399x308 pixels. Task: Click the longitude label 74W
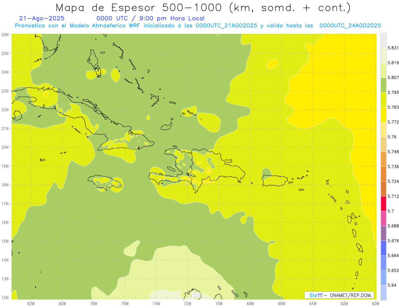point(156,304)
